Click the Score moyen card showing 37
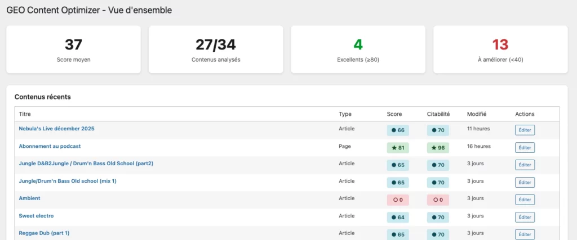The height and width of the screenshot is (240, 577). (x=74, y=49)
